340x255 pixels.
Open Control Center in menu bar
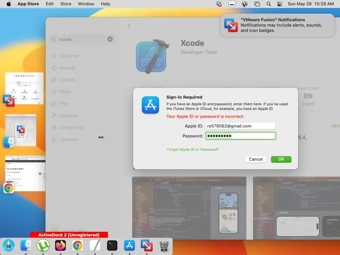280,4
